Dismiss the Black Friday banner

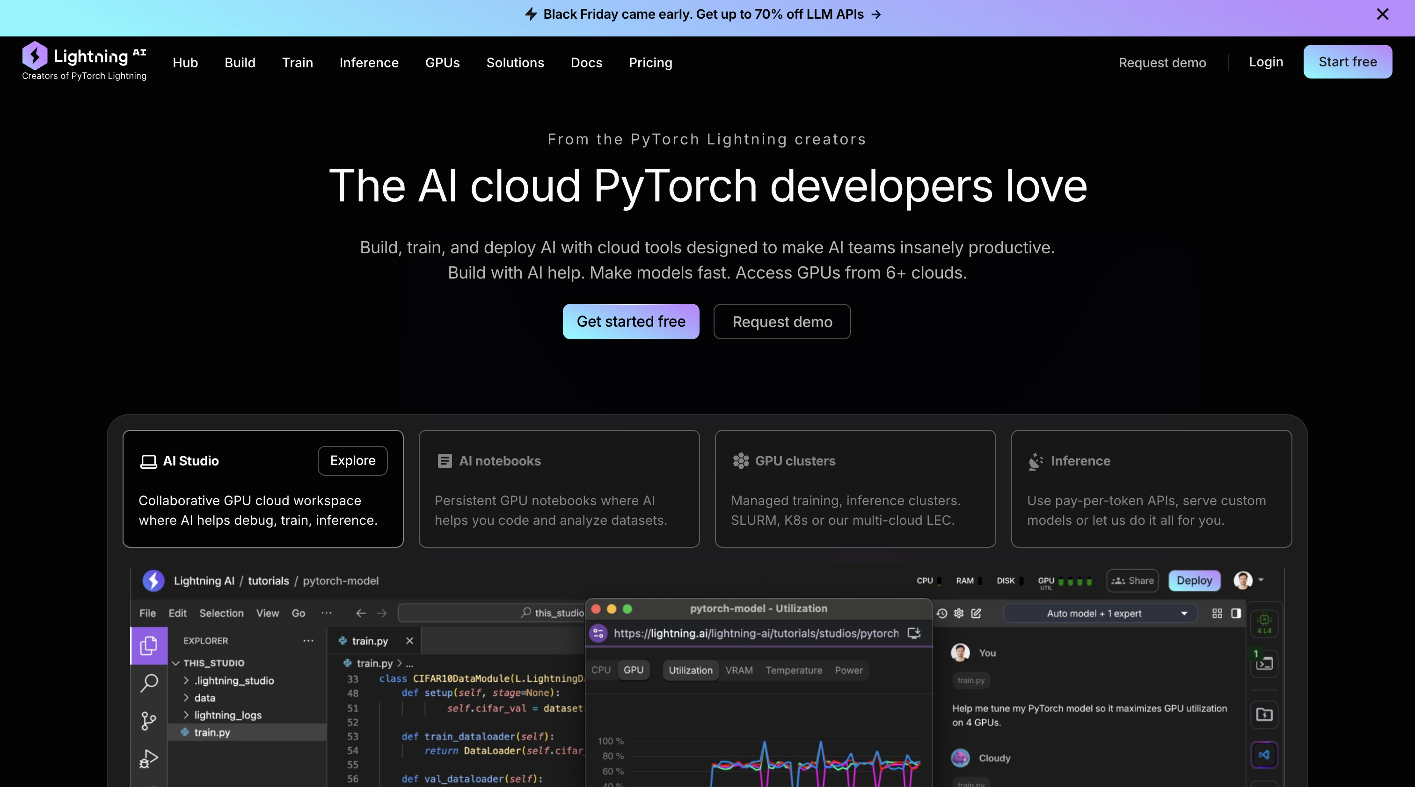(1383, 14)
